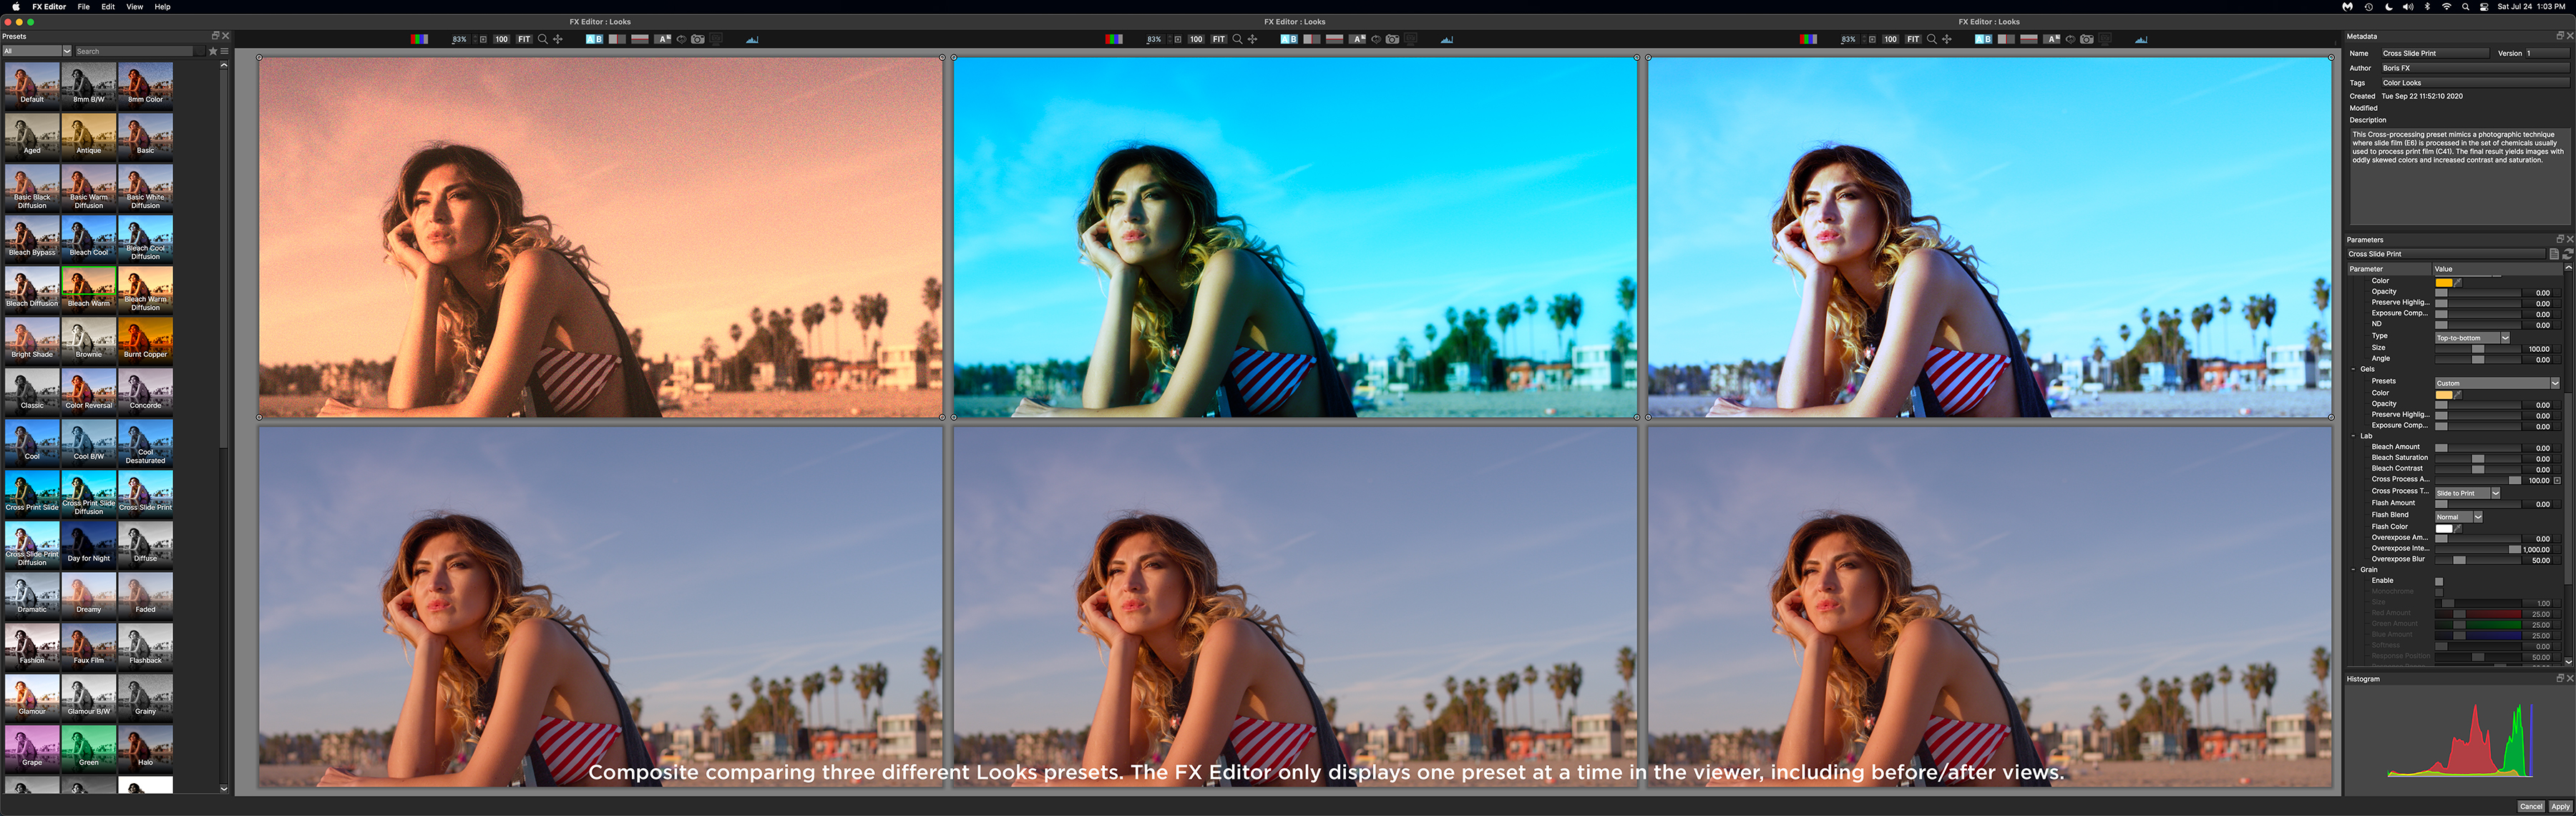Click the histogram icon in the right viewer toolbar
Viewport: 2576px width, 816px height.
[x=2141, y=39]
